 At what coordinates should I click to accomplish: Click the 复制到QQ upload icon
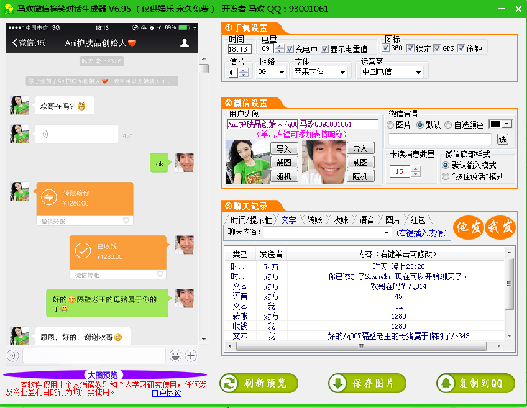tap(446, 383)
